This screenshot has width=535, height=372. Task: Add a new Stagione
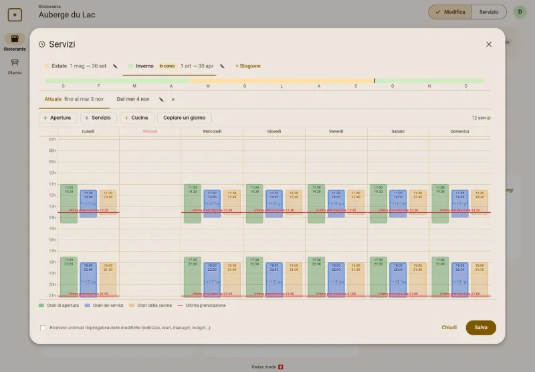coord(248,66)
